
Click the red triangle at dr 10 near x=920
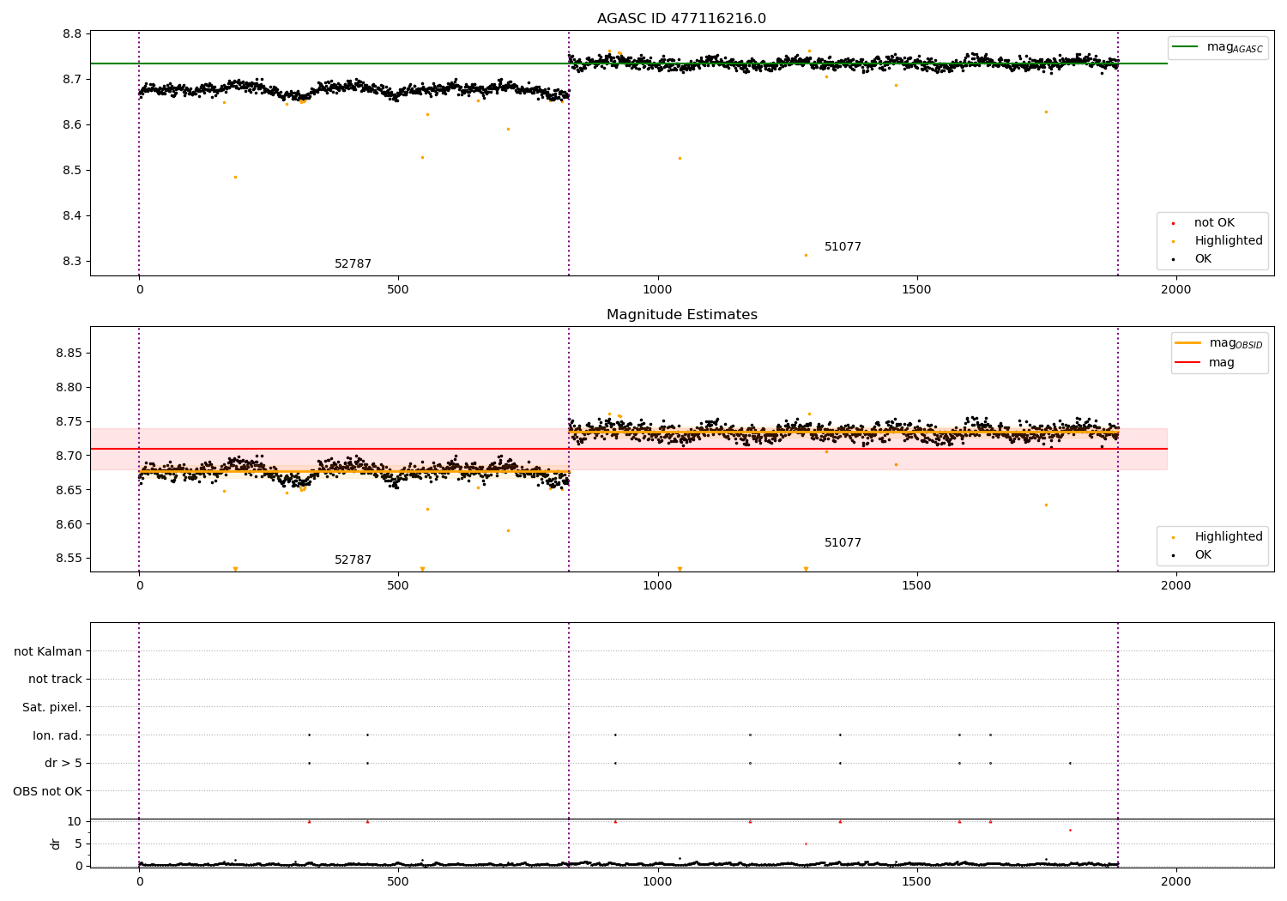[615, 821]
